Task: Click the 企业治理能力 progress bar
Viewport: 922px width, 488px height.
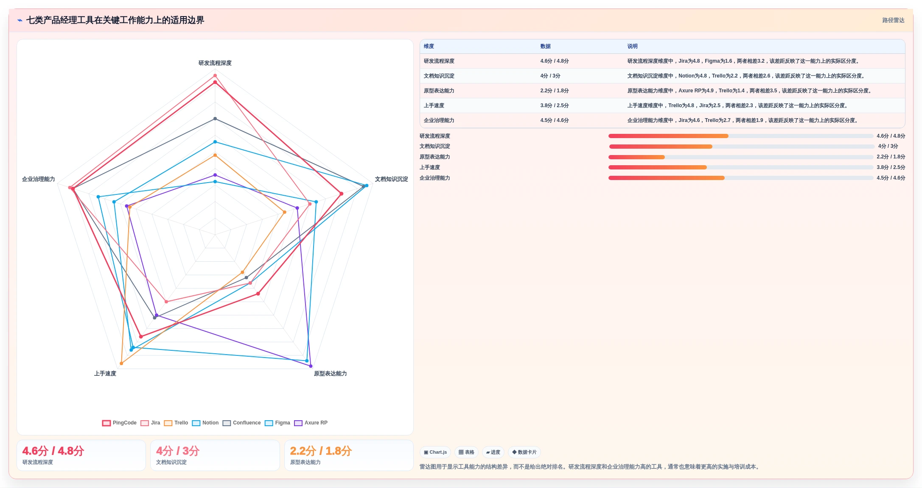Action: (x=741, y=178)
